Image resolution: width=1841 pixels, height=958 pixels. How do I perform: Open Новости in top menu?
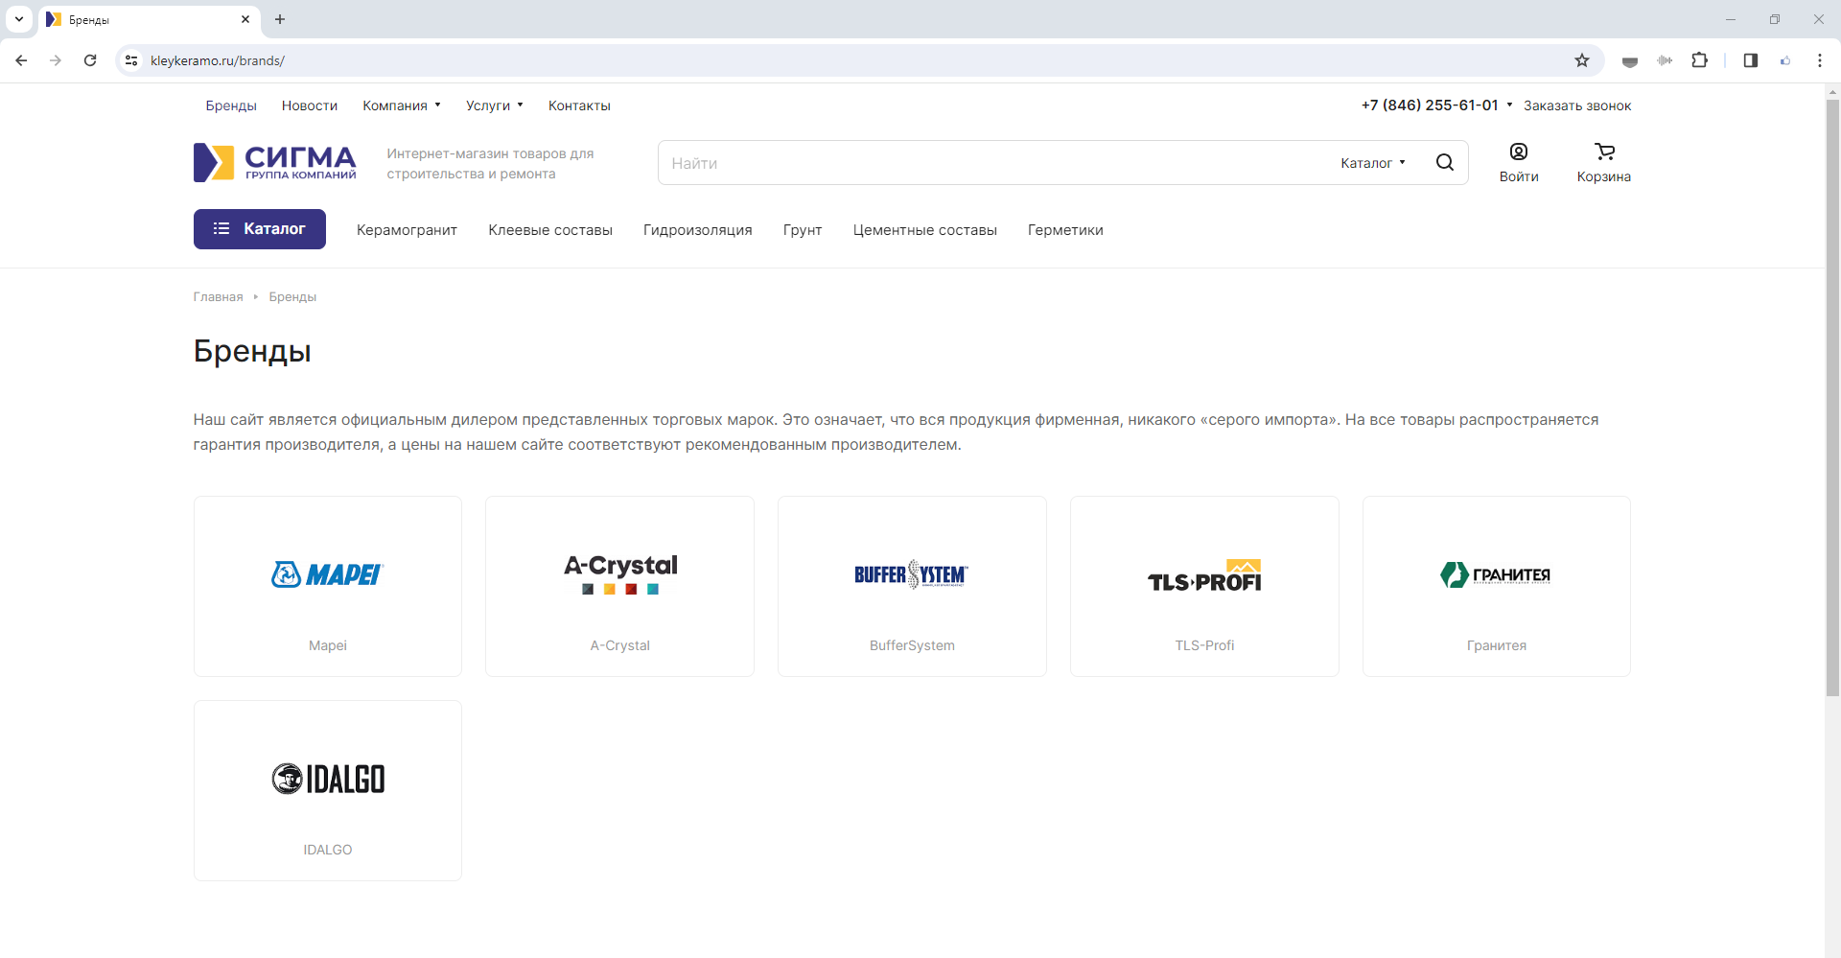point(310,105)
